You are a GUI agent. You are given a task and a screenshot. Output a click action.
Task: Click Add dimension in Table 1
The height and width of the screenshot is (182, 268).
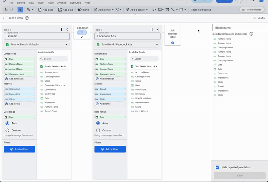click(19, 79)
